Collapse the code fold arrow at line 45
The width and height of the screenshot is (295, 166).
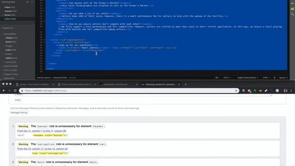pos(44,42)
